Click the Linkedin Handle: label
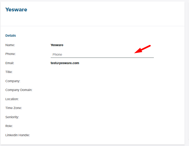 [18, 135]
